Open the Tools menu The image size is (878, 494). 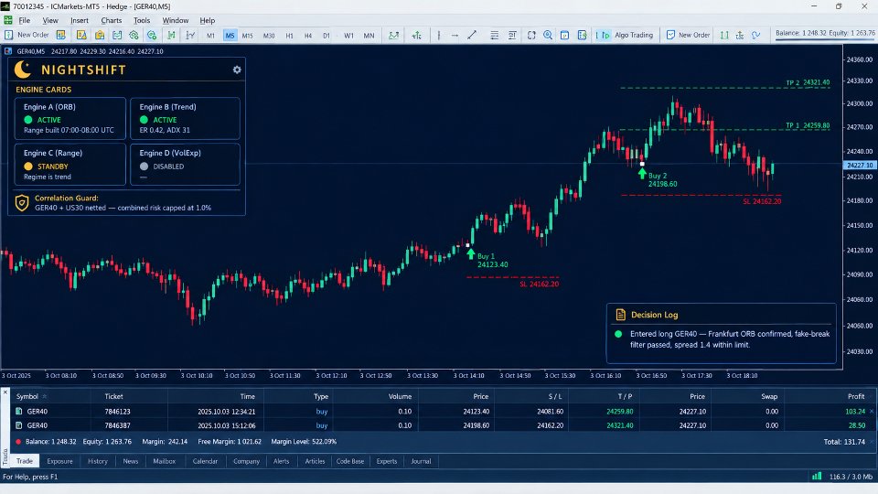(x=142, y=20)
